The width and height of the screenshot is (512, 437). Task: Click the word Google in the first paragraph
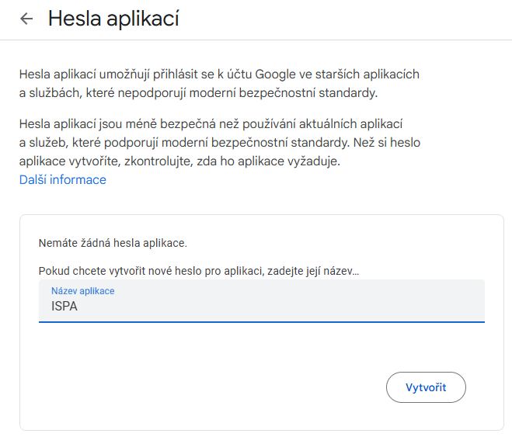click(x=275, y=75)
